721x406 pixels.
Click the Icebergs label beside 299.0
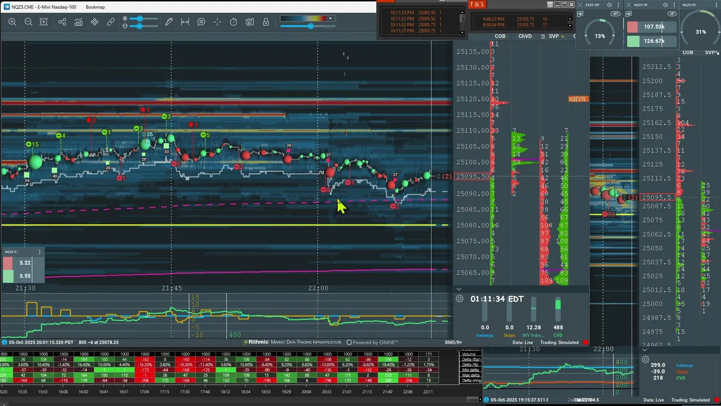684,365
